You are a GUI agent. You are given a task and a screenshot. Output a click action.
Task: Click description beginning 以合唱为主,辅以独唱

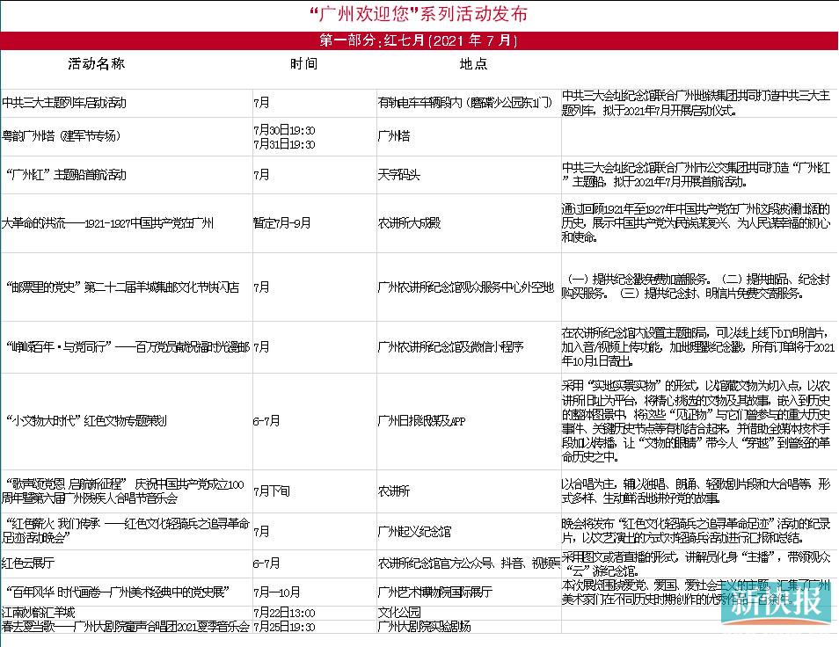click(697, 491)
